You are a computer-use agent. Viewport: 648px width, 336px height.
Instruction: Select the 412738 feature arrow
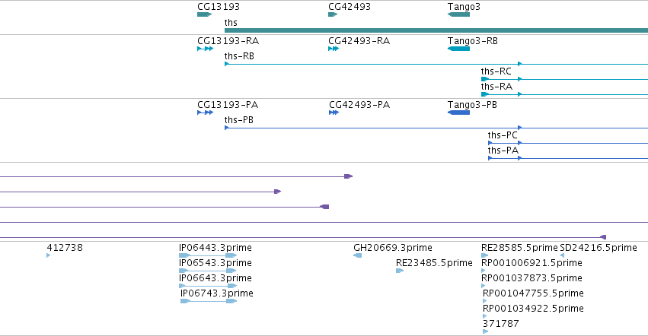[x=48, y=255]
